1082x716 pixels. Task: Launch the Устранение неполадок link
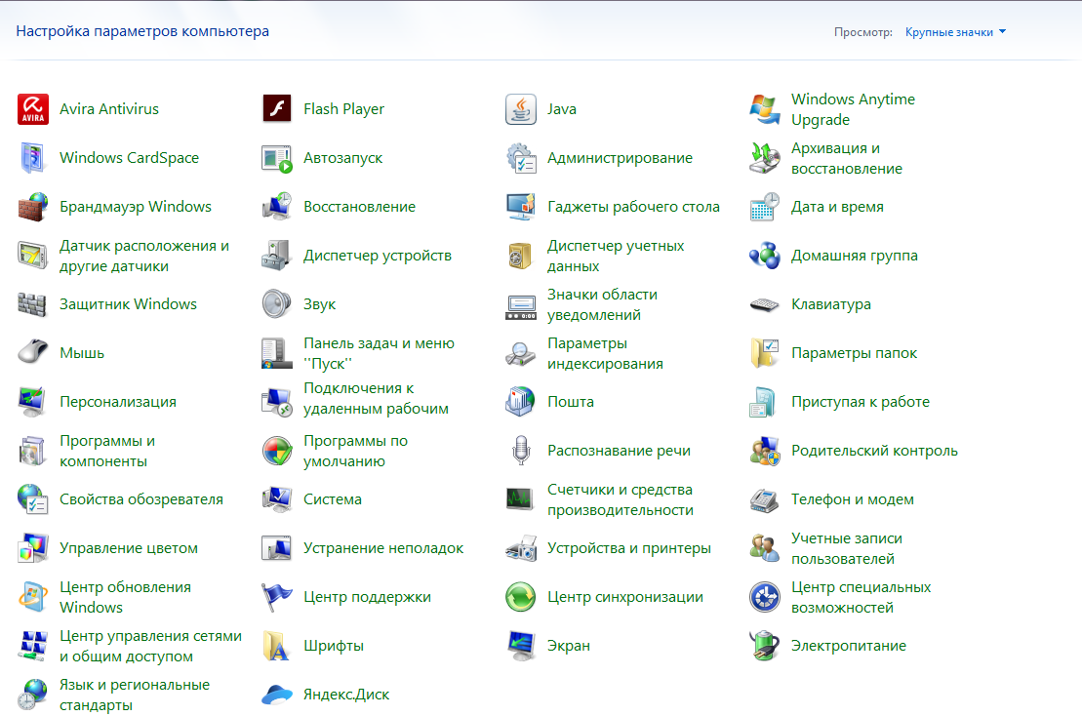point(383,548)
